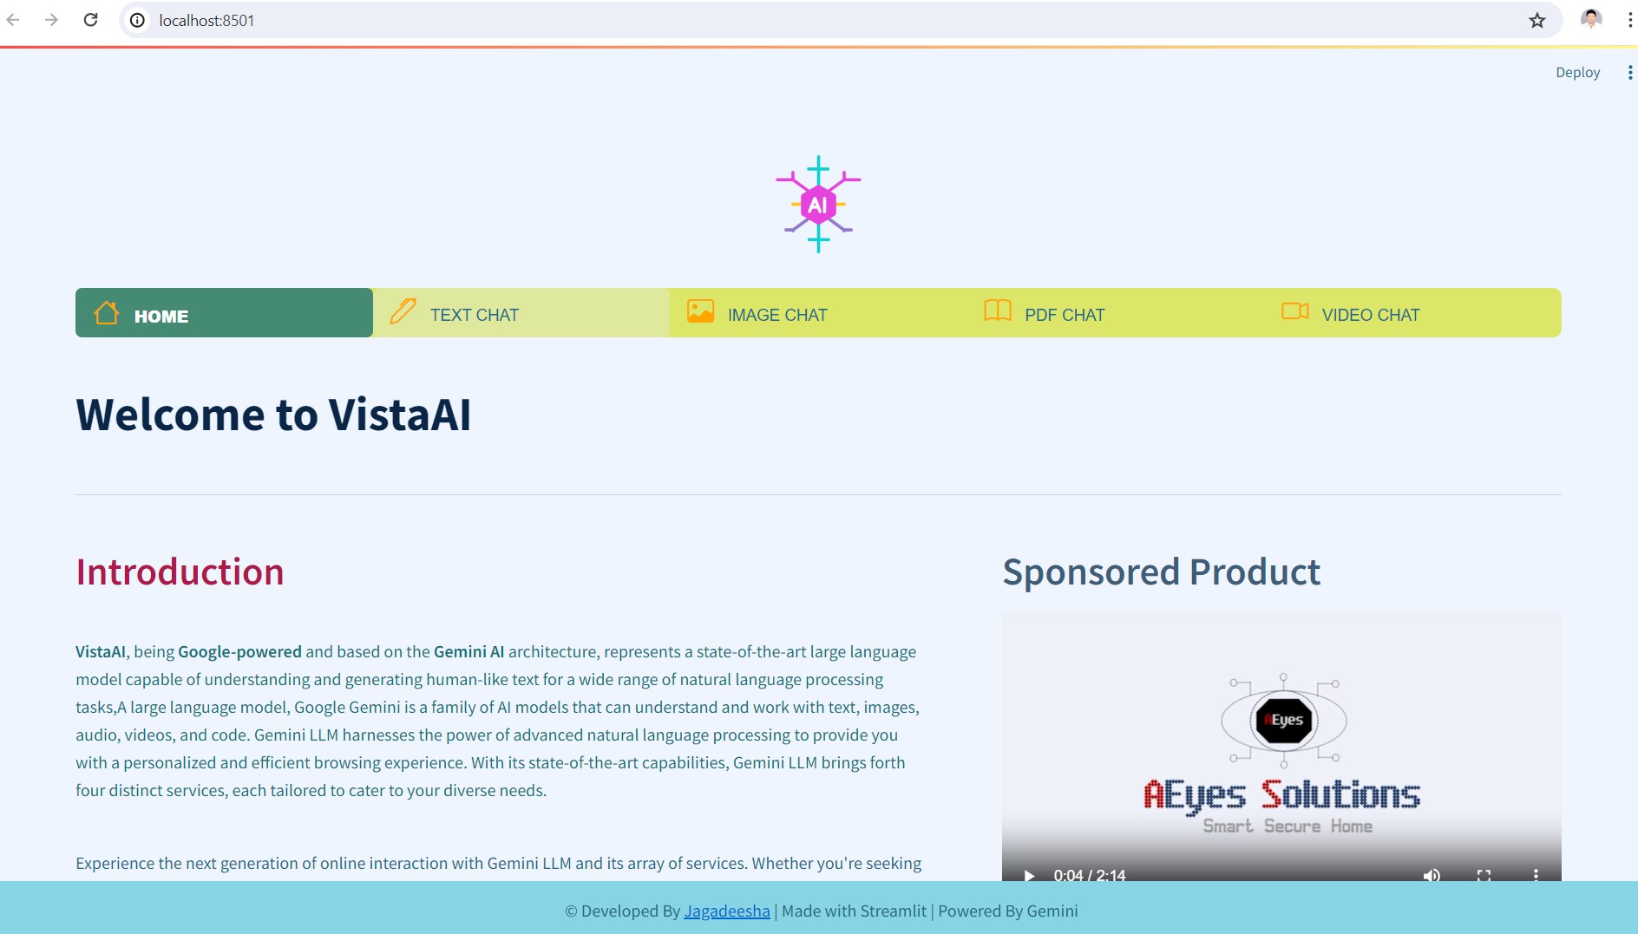This screenshot has height=934, width=1638.
Task: Click the bold Google-powered text
Action: click(240, 651)
